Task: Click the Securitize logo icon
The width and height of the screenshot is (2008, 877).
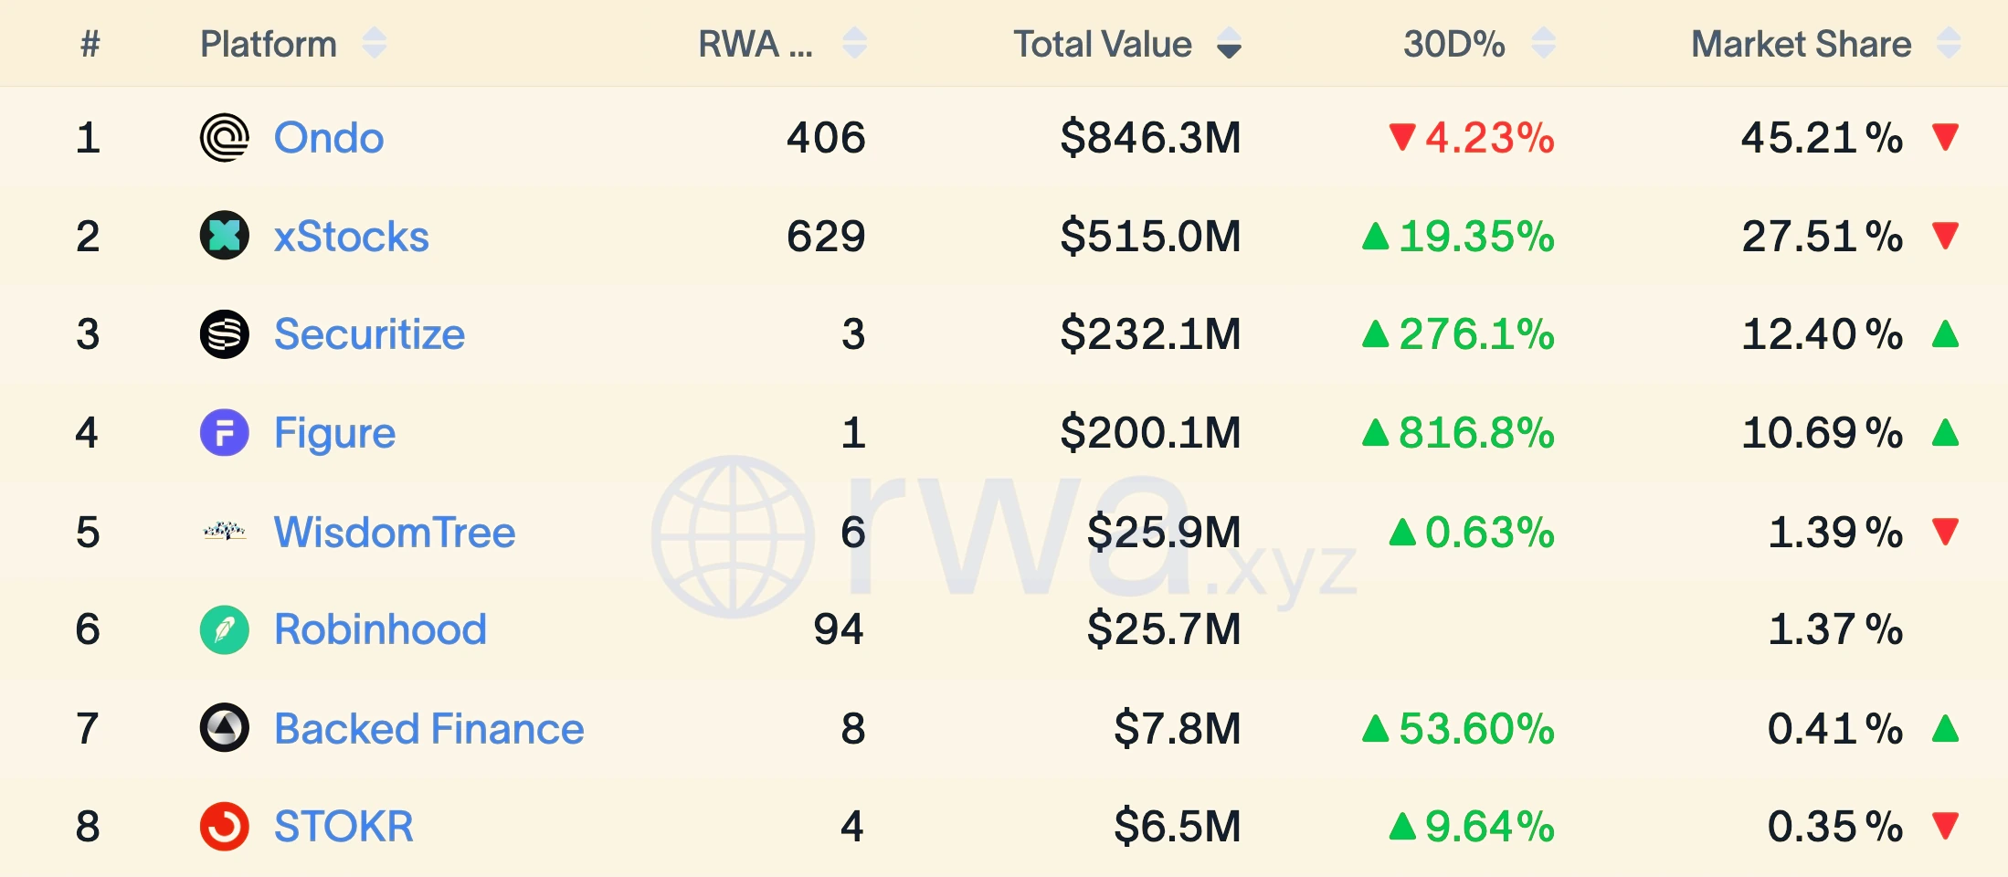Action: pyautogui.click(x=224, y=334)
